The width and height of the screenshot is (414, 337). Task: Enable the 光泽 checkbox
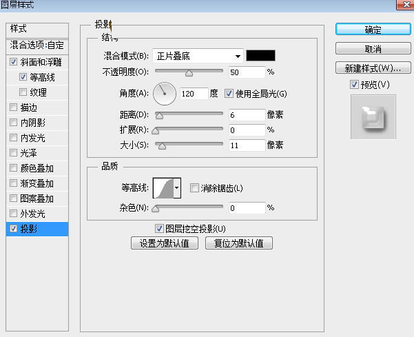point(13,153)
